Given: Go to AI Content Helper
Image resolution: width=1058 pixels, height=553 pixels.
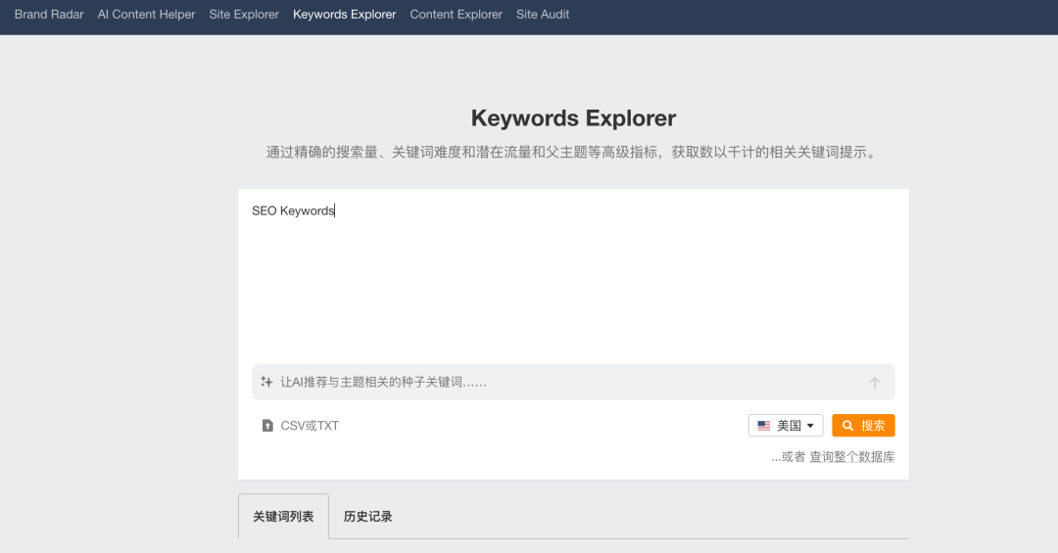Looking at the screenshot, I should [146, 15].
